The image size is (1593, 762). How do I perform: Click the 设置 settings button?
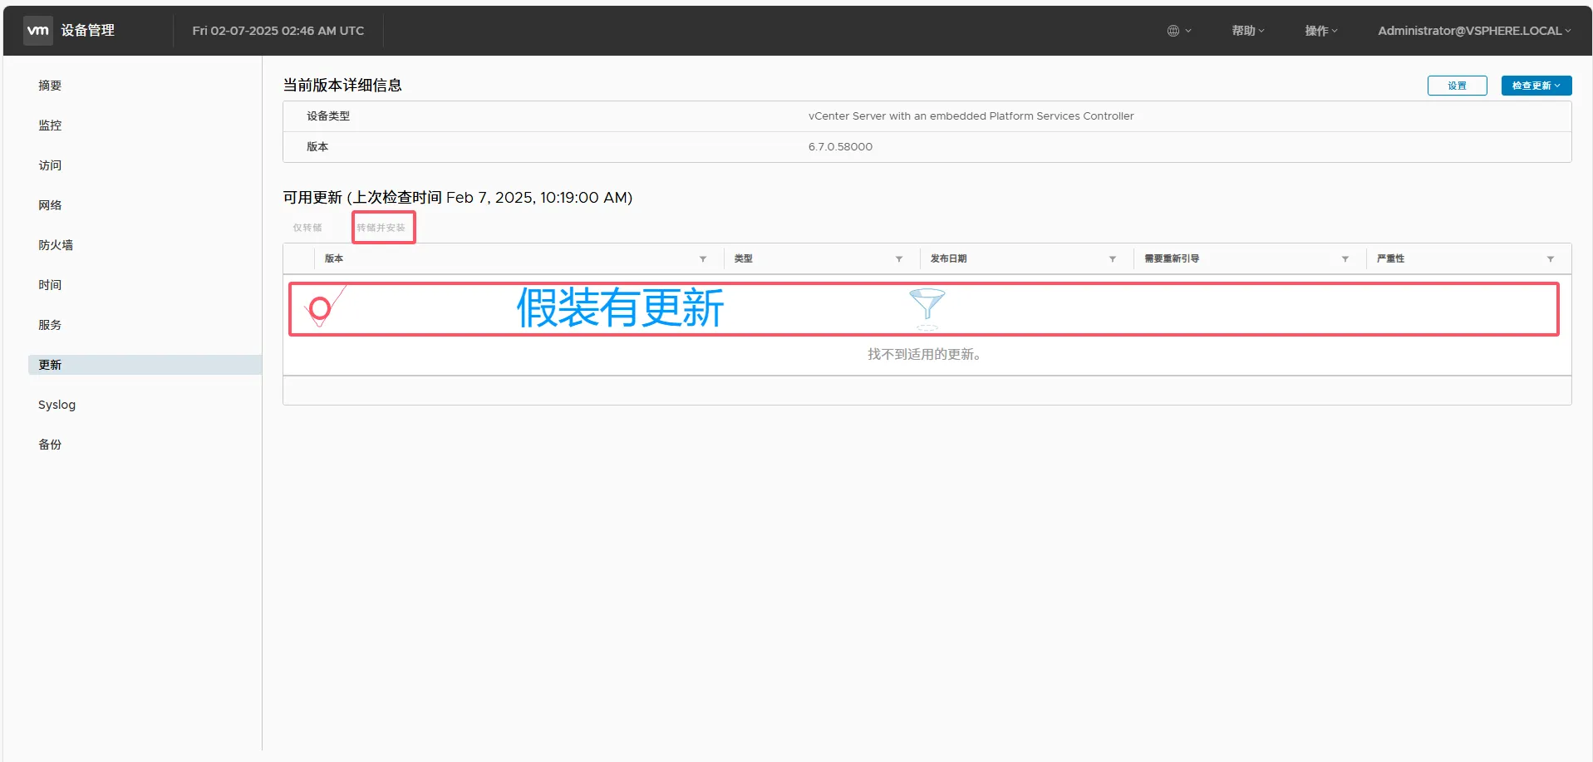click(1457, 86)
